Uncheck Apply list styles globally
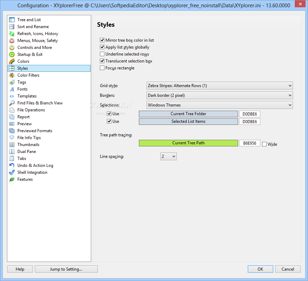The width and height of the screenshot is (308, 281). 102,47
